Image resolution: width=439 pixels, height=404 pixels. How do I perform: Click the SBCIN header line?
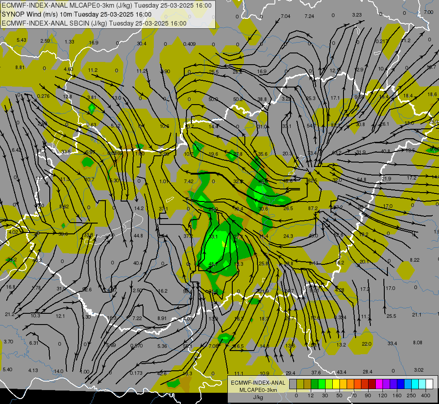[94, 23]
